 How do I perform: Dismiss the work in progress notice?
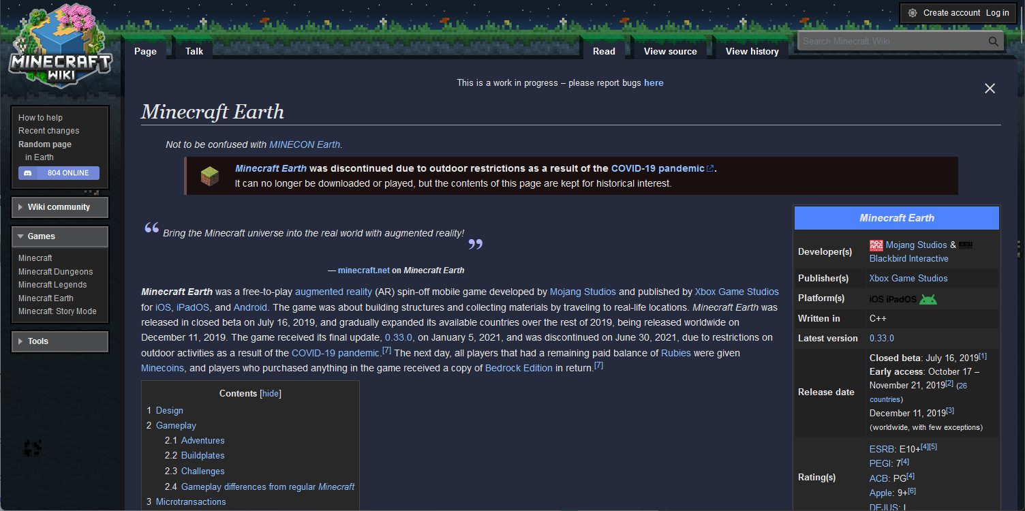[x=990, y=89]
